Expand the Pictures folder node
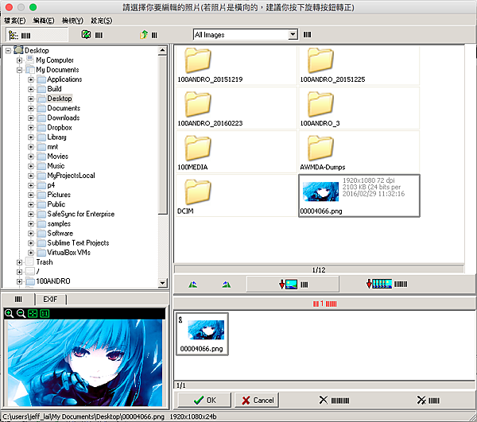Image resolution: width=477 pixels, height=422 pixels. point(31,195)
